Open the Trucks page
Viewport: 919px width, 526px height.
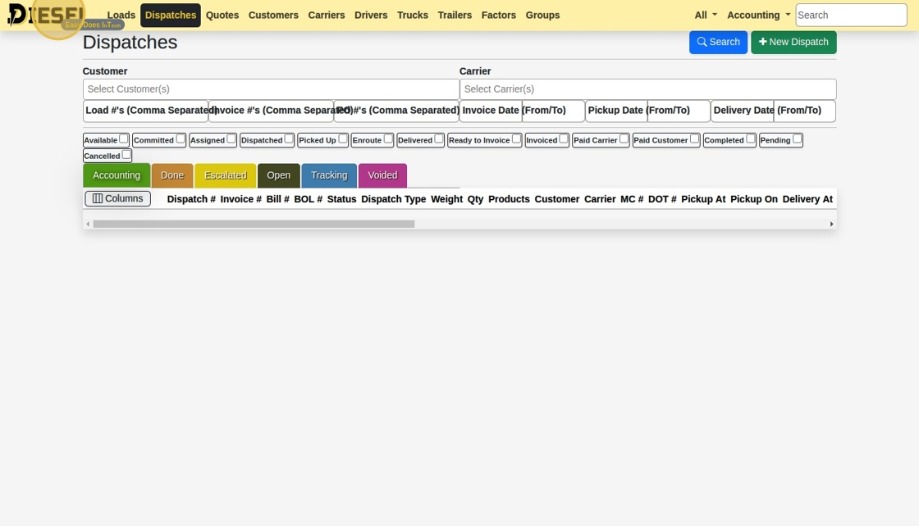pos(413,16)
